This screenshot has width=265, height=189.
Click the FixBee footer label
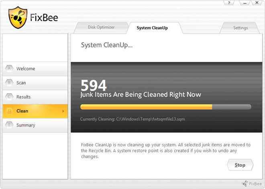[x=255, y=184]
